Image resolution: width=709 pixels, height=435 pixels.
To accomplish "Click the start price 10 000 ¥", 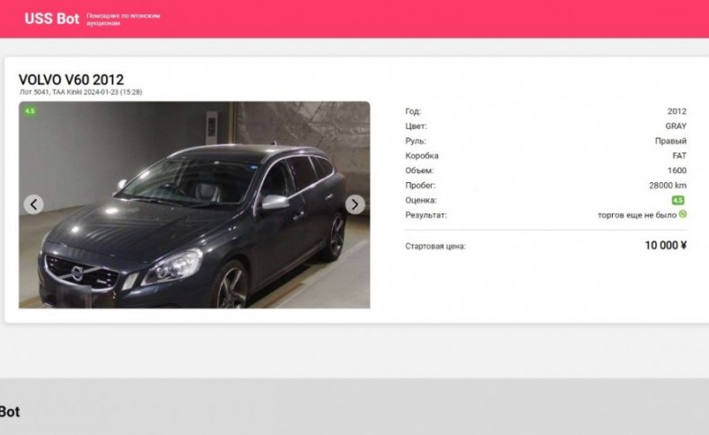I will click(666, 245).
